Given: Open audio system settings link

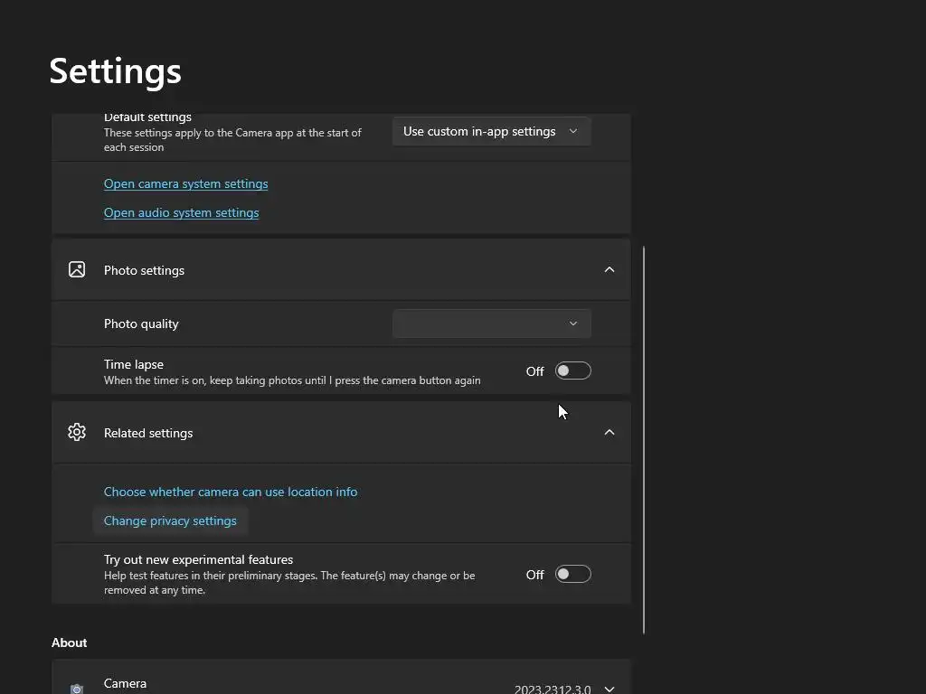Looking at the screenshot, I should (181, 212).
